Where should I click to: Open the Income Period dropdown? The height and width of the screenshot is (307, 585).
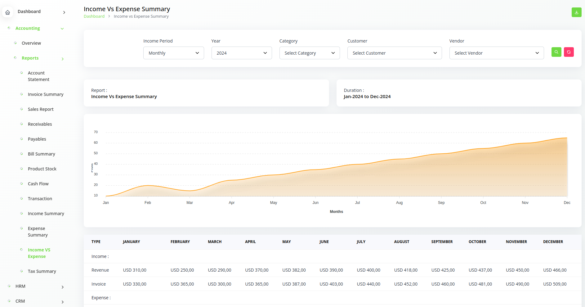tap(173, 53)
